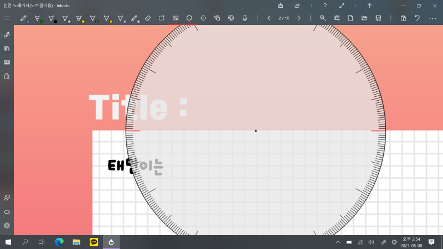The width and height of the screenshot is (443, 249).
Task: Open the hamburger menu
Action: point(7,18)
